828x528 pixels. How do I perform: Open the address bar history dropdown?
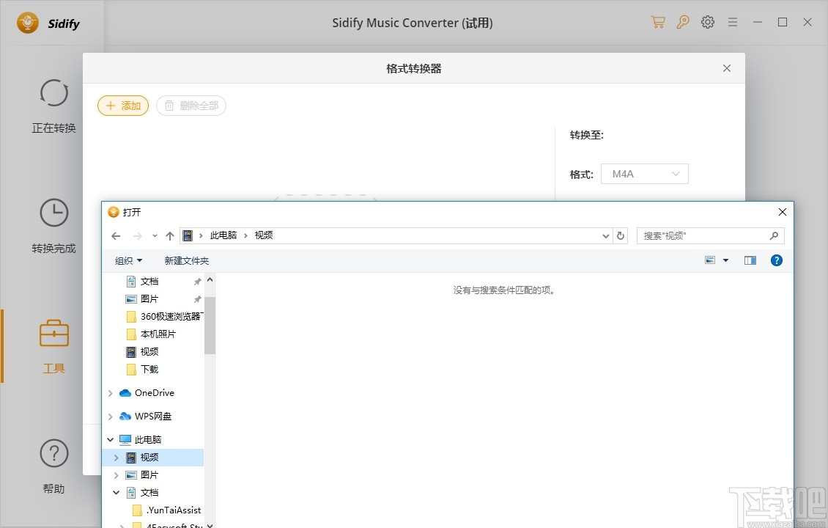point(605,235)
